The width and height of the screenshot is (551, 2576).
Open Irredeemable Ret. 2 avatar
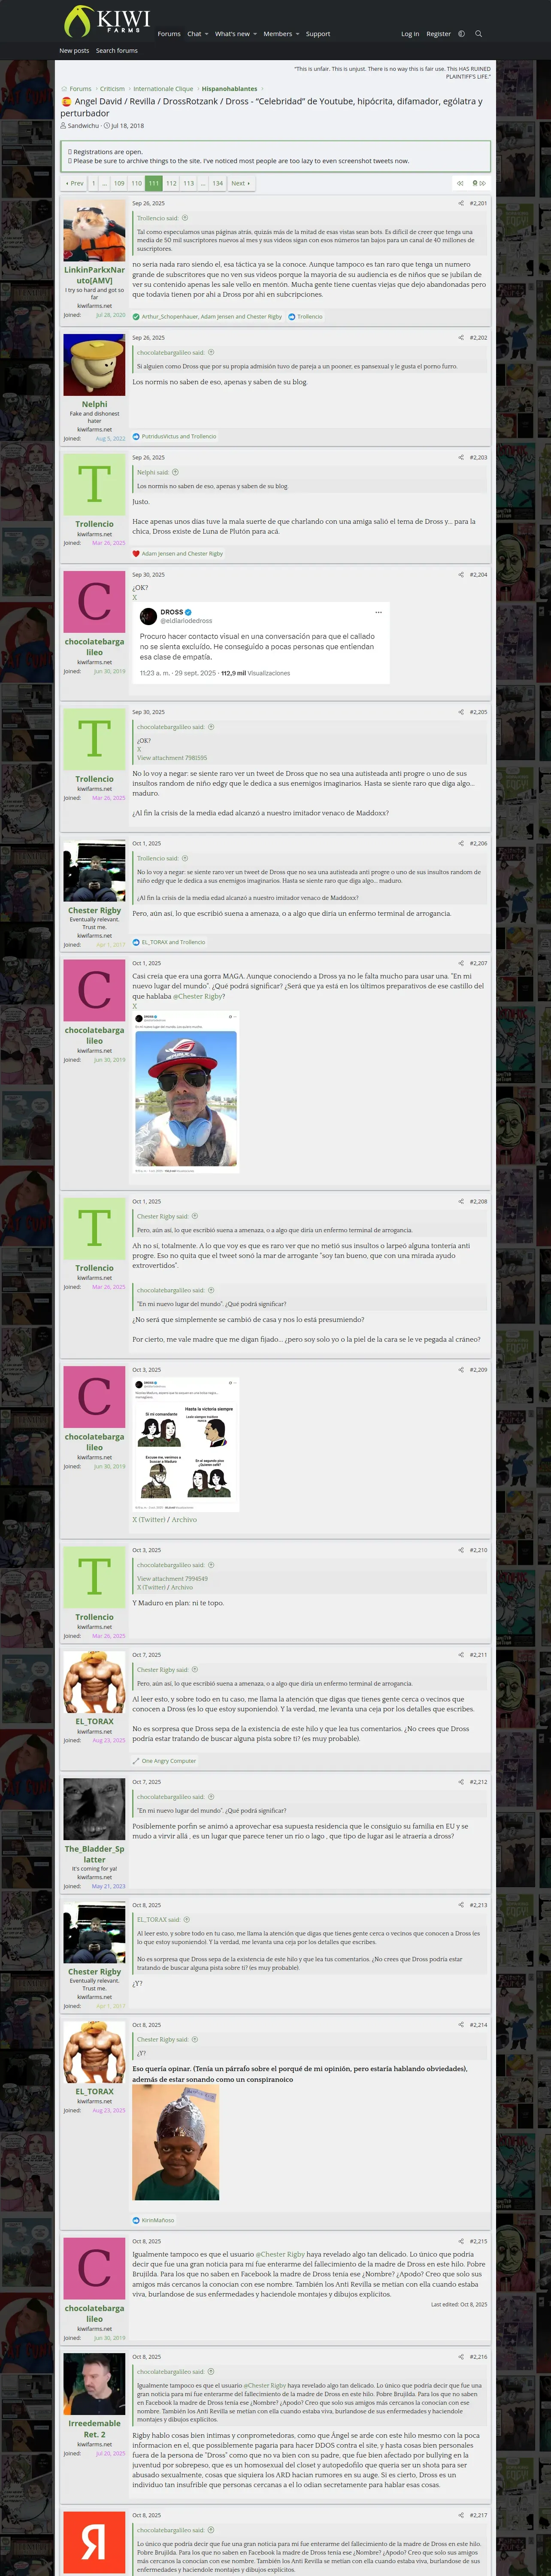coord(94,2384)
